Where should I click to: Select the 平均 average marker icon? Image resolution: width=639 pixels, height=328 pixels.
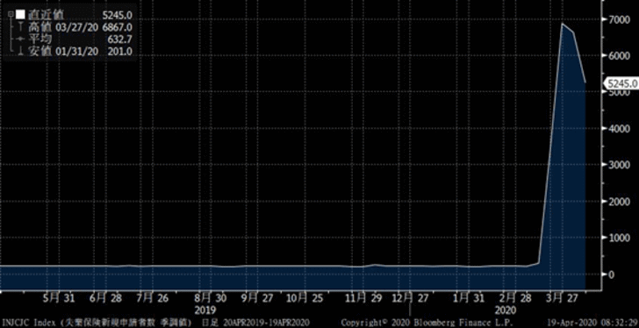point(20,39)
